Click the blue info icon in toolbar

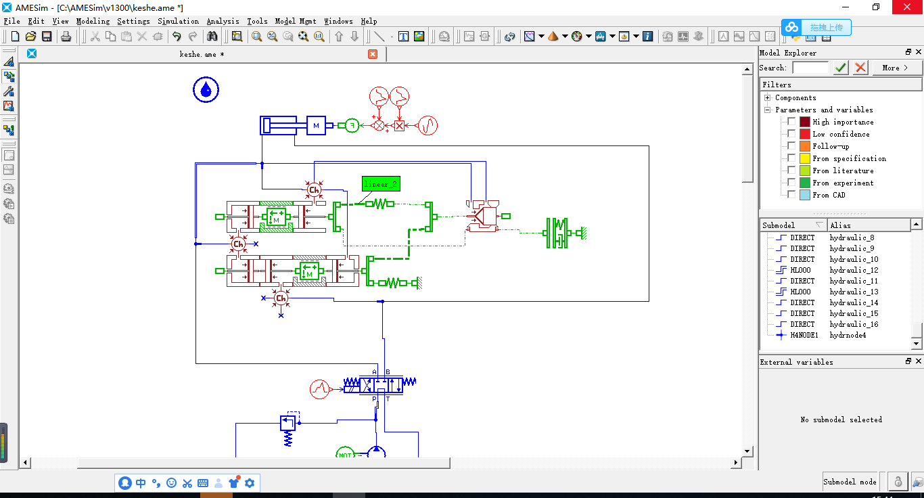click(648, 37)
